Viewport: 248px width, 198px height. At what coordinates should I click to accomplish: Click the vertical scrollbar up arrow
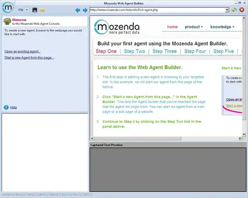tap(244, 18)
